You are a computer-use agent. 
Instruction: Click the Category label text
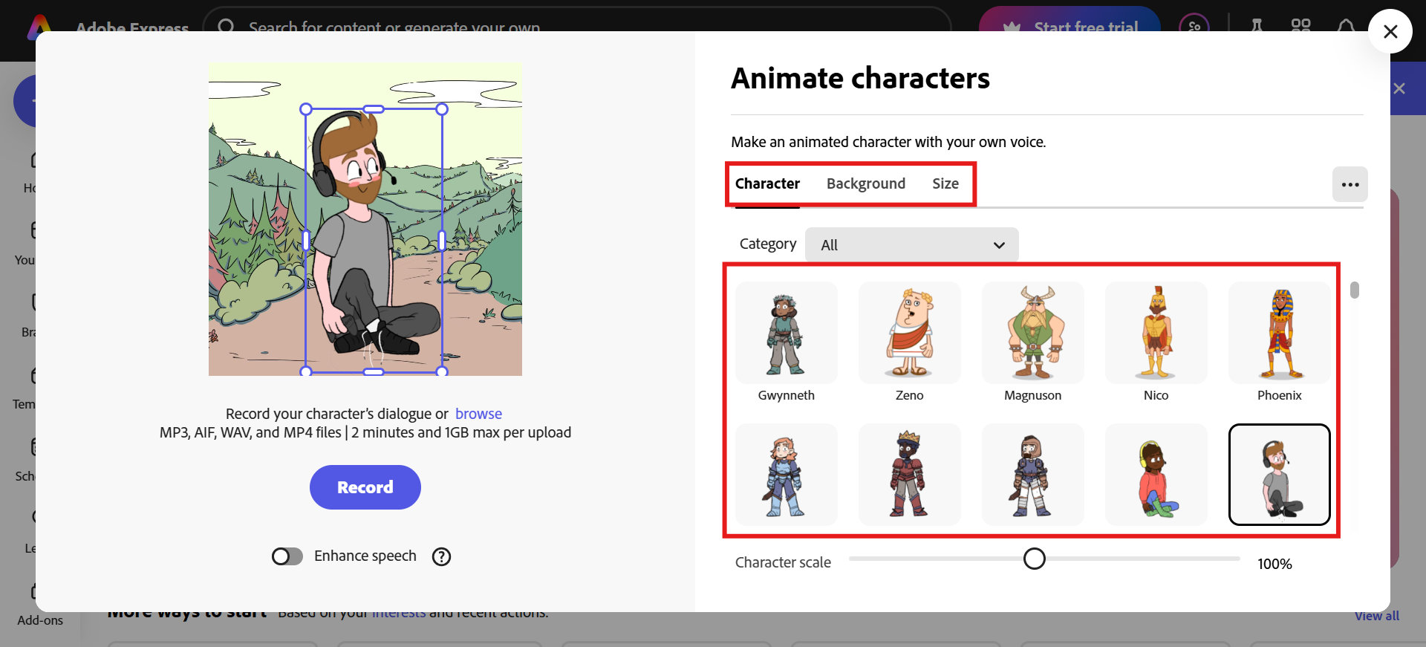pyautogui.click(x=768, y=244)
